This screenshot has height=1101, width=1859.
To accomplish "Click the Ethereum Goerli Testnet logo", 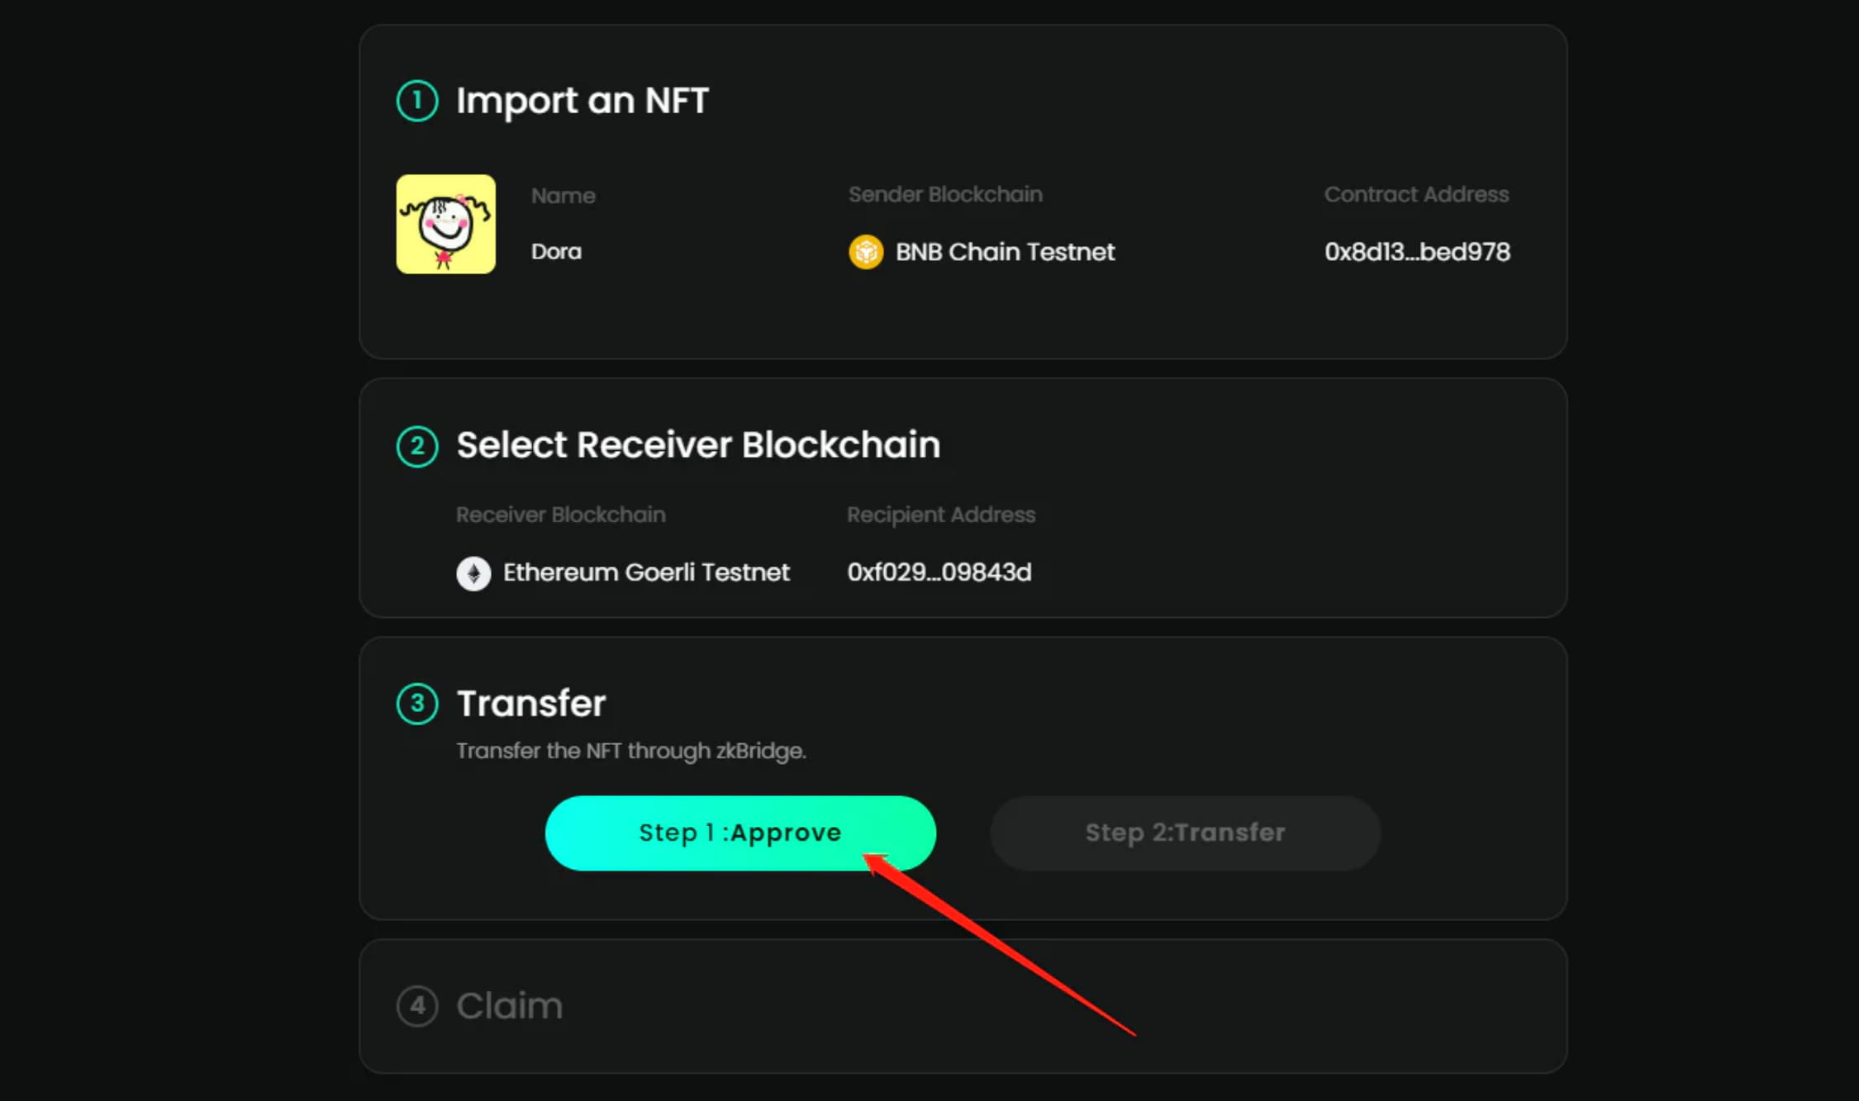I will (473, 573).
